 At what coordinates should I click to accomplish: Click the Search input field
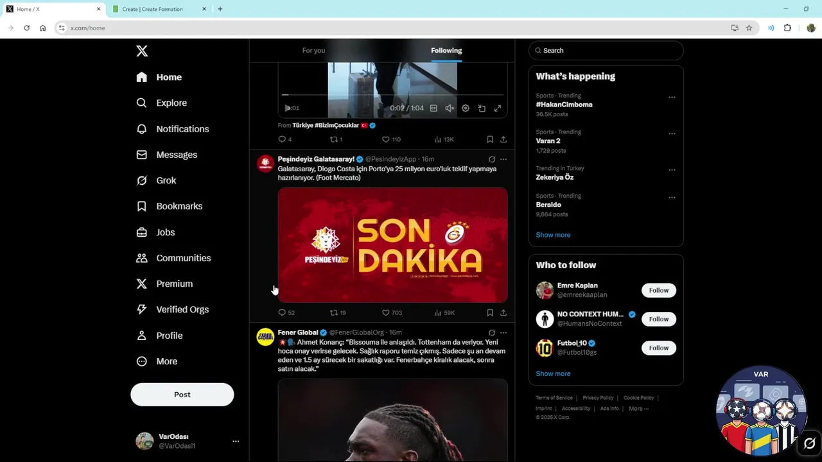(606, 51)
